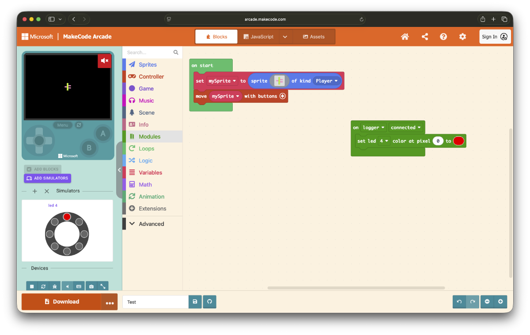The height and width of the screenshot is (335, 530).
Task: Open the help menu icon
Action: pyautogui.click(x=443, y=37)
